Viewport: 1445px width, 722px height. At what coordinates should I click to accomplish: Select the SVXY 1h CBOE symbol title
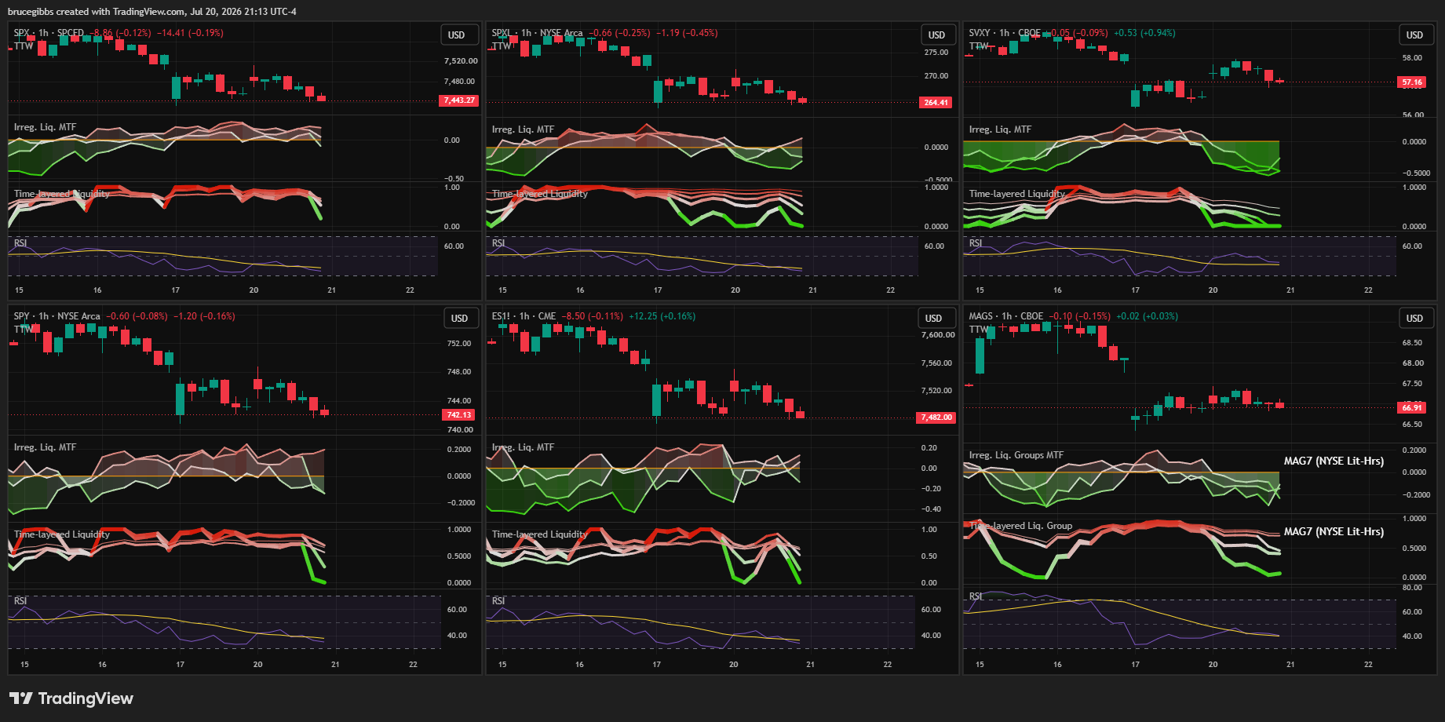1005,33
